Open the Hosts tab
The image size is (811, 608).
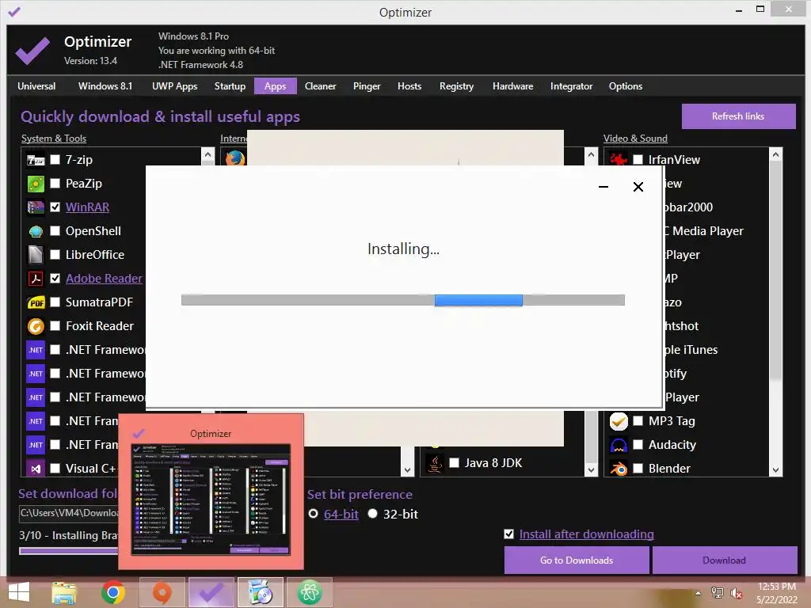click(x=409, y=86)
